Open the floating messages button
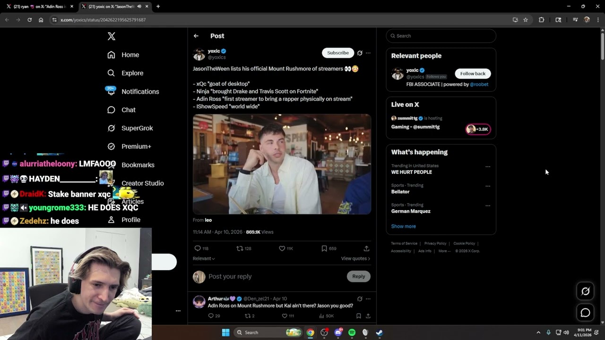The height and width of the screenshot is (340, 605). 585,313
